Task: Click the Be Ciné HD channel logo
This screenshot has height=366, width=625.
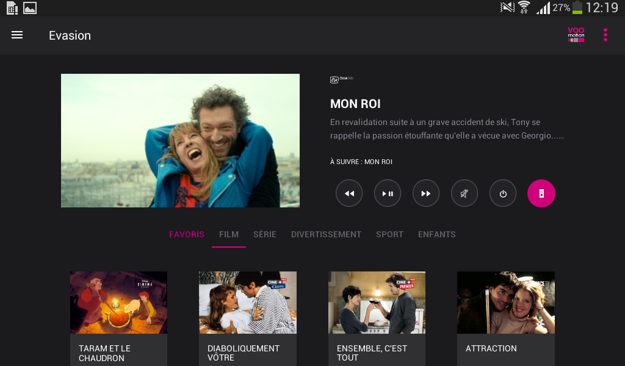Action: [x=342, y=79]
